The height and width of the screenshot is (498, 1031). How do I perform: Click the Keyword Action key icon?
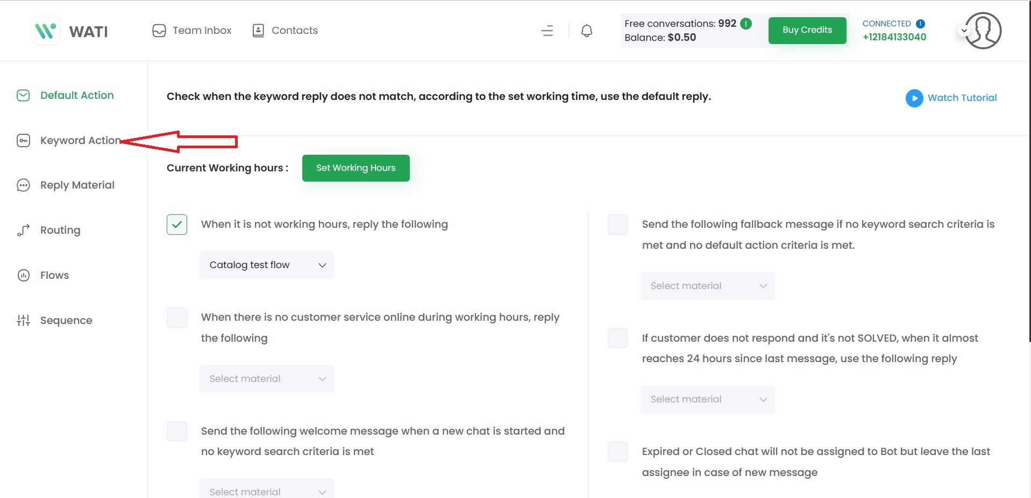[23, 140]
